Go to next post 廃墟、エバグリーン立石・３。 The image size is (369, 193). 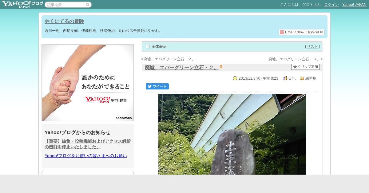click(x=294, y=59)
